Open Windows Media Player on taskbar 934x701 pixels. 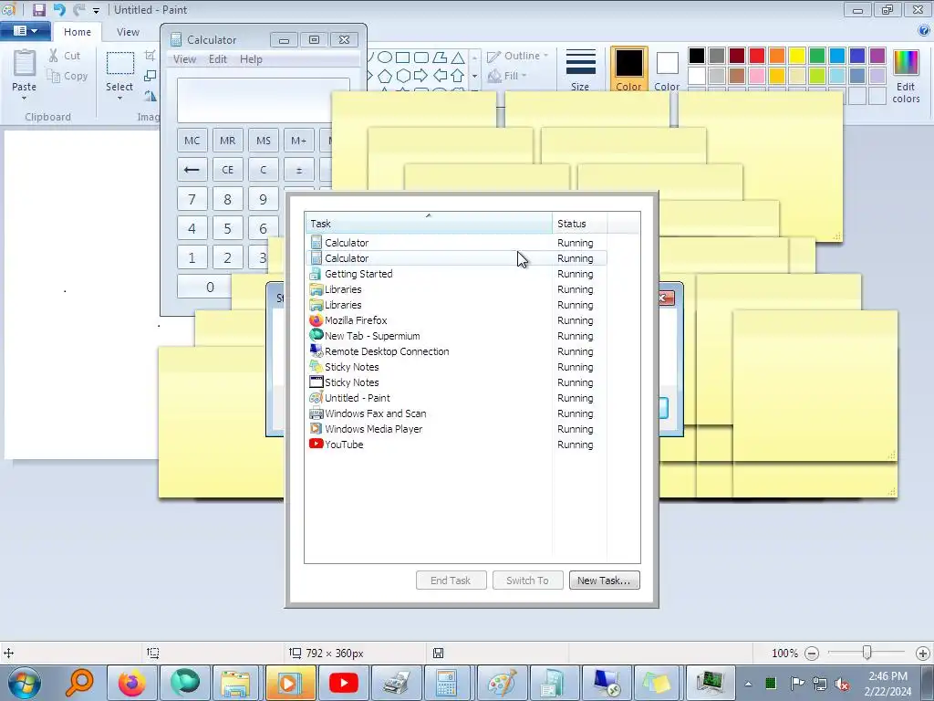click(x=289, y=683)
